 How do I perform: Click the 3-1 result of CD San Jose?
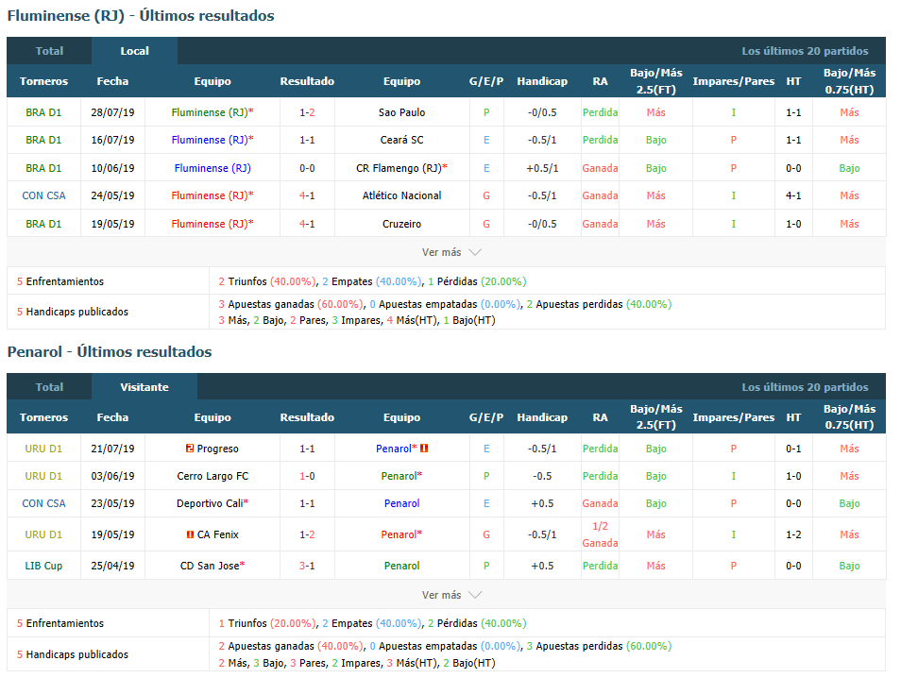[307, 566]
